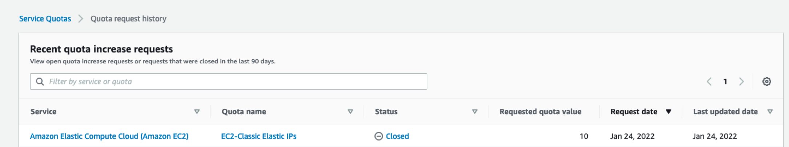Sort by Service using its sort arrow
Screen dimensions: 789x147
tap(197, 112)
